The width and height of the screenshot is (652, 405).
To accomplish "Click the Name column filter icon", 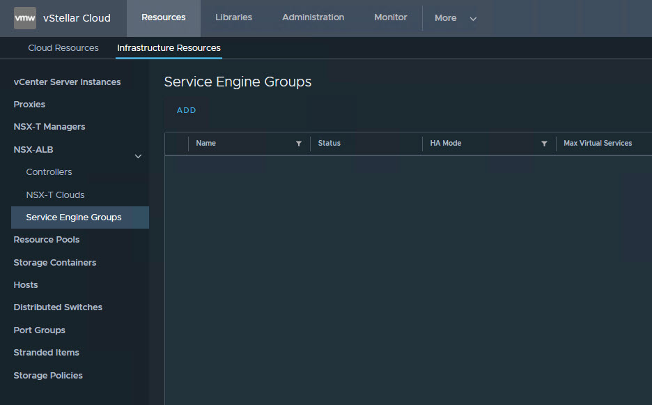I will pyautogui.click(x=299, y=144).
